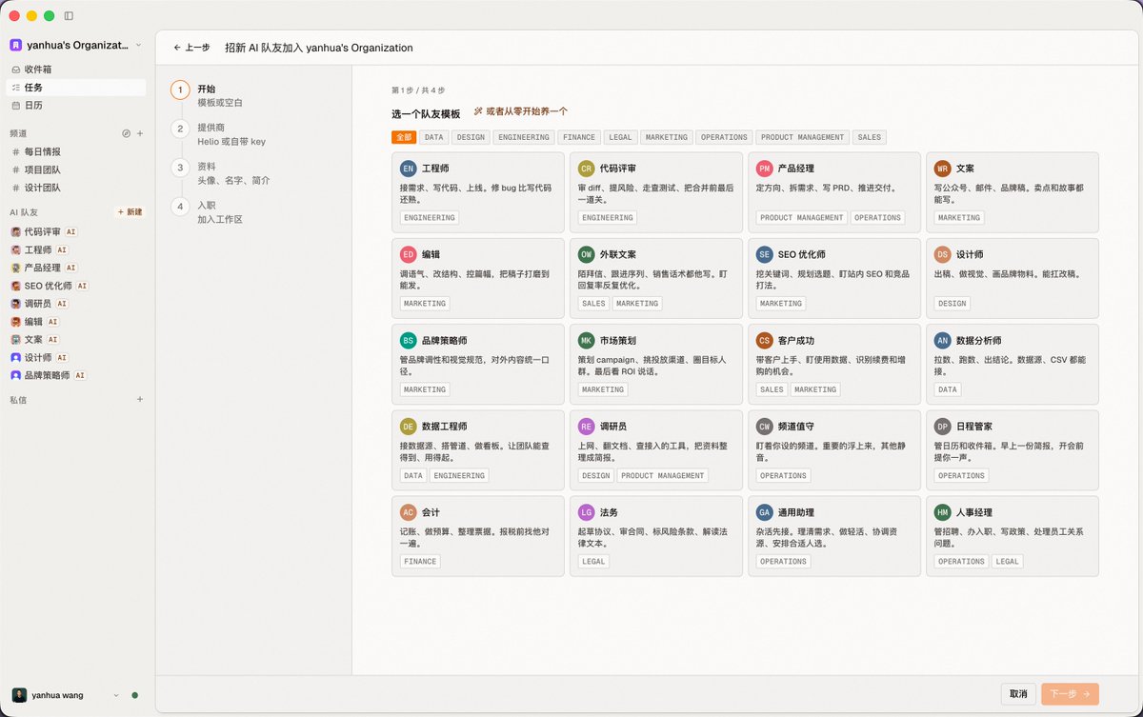Click the 取消 cancel button
This screenshot has width=1143, height=717.
click(1018, 694)
